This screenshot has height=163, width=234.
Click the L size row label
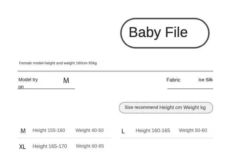[x=123, y=131]
